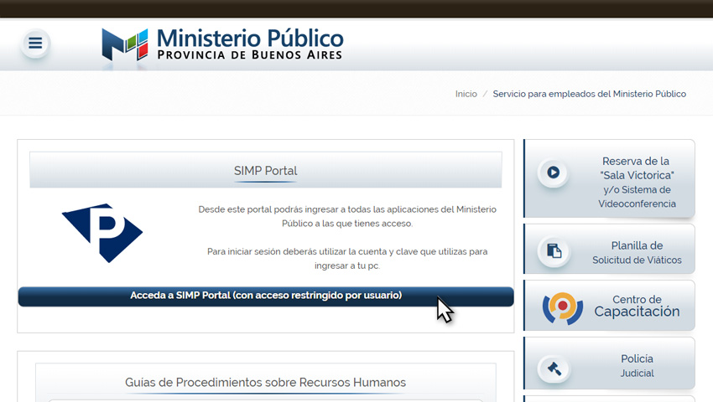This screenshot has height=402, width=713.
Task: Click the SIMP Portal heading
Action: coord(266,171)
